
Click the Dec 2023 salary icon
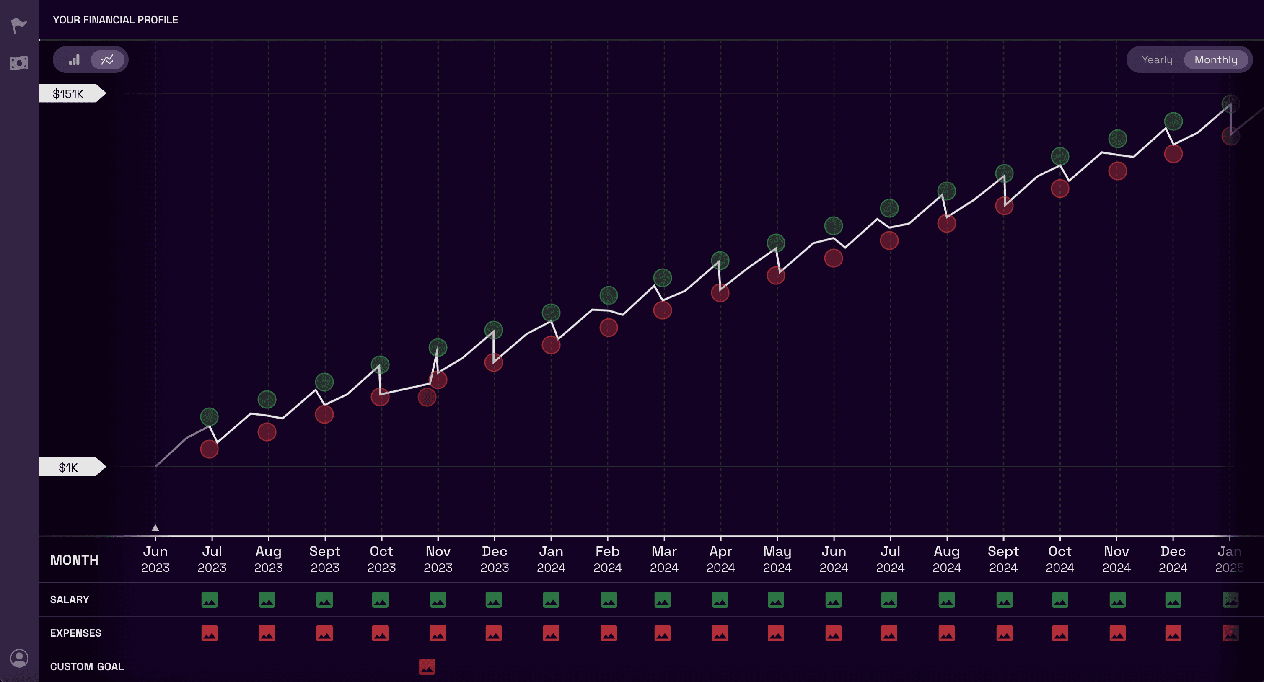[494, 599]
